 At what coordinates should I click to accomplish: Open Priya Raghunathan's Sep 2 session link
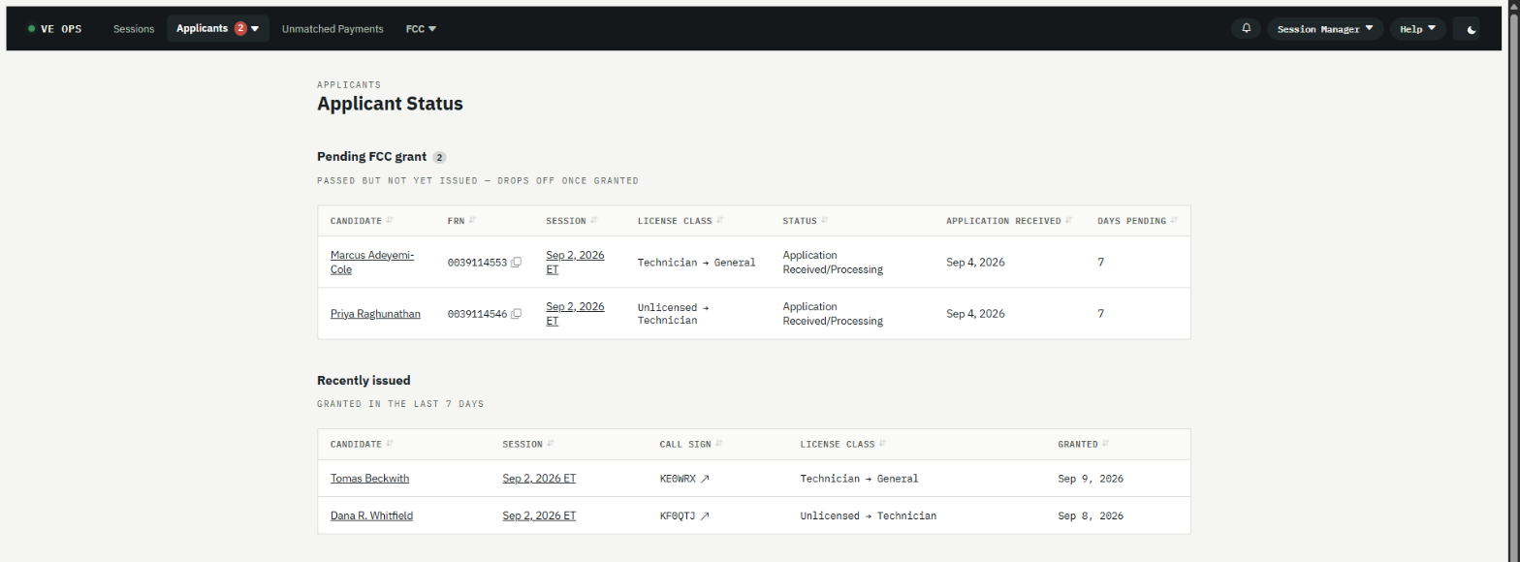click(x=575, y=314)
